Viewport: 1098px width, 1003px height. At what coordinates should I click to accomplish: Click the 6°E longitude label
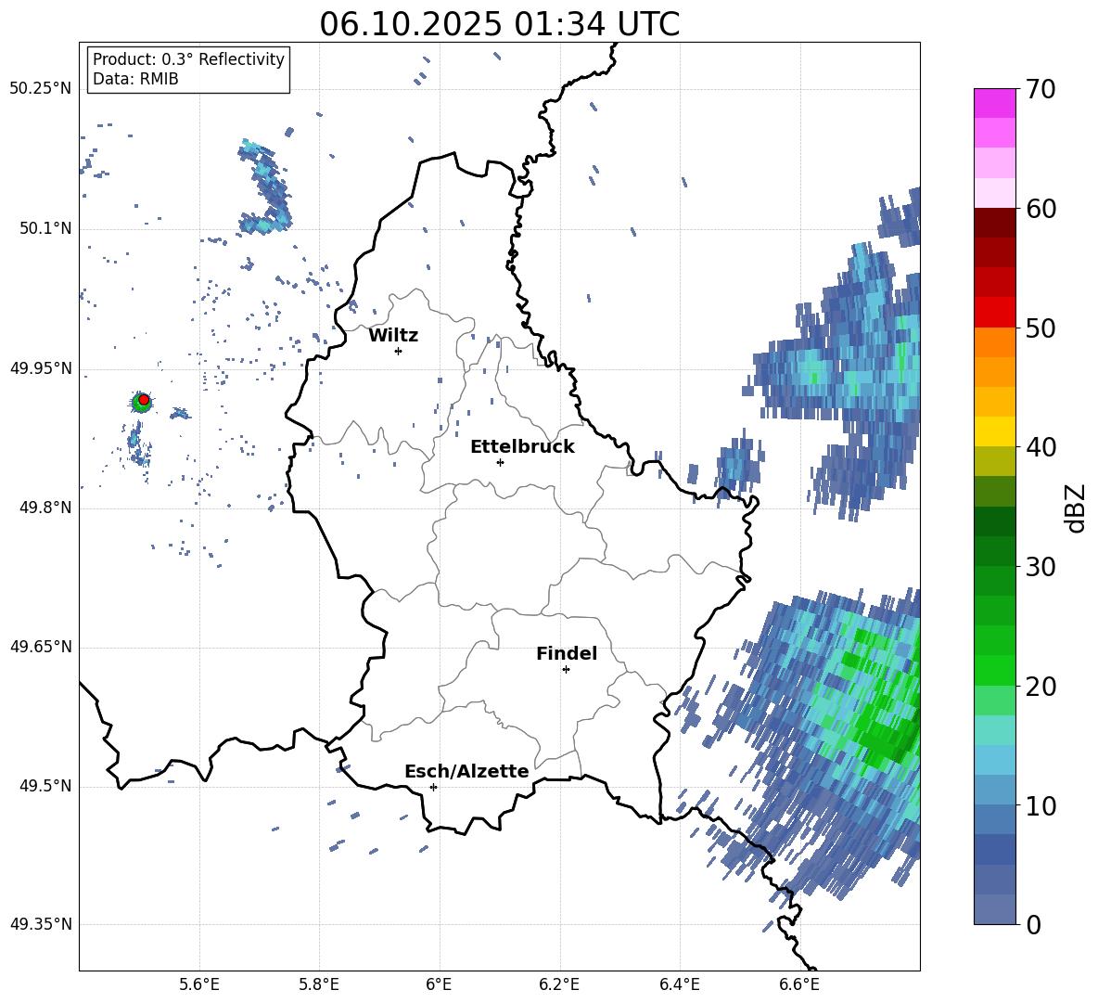tap(439, 984)
